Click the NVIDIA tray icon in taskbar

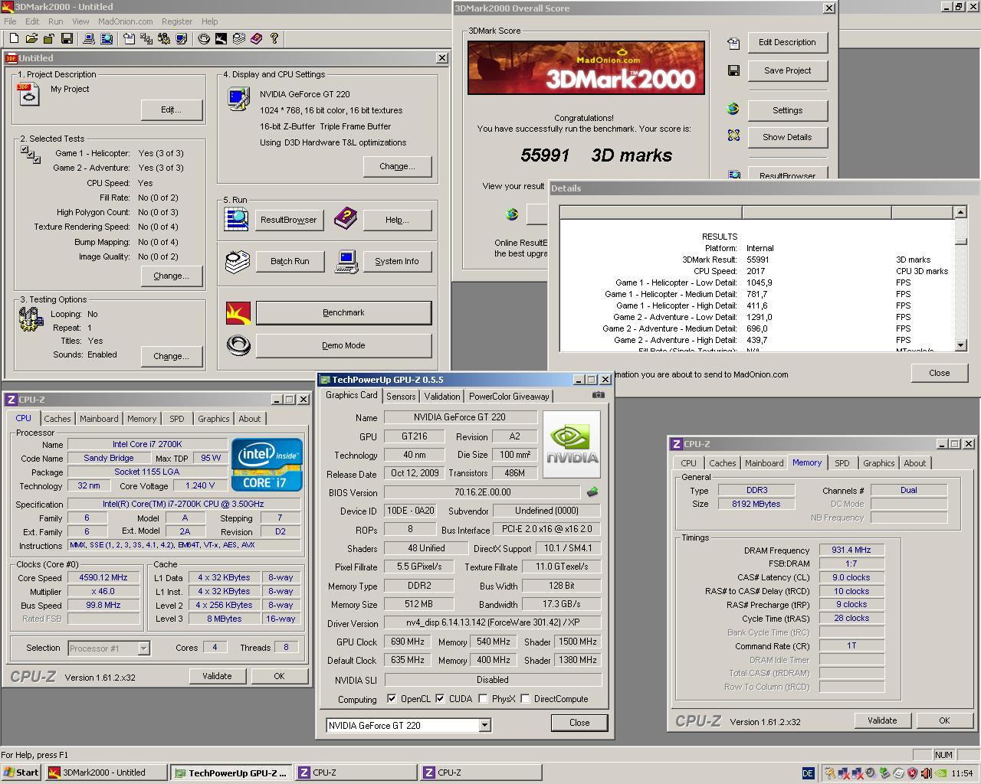pyautogui.click(x=940, y=773)
